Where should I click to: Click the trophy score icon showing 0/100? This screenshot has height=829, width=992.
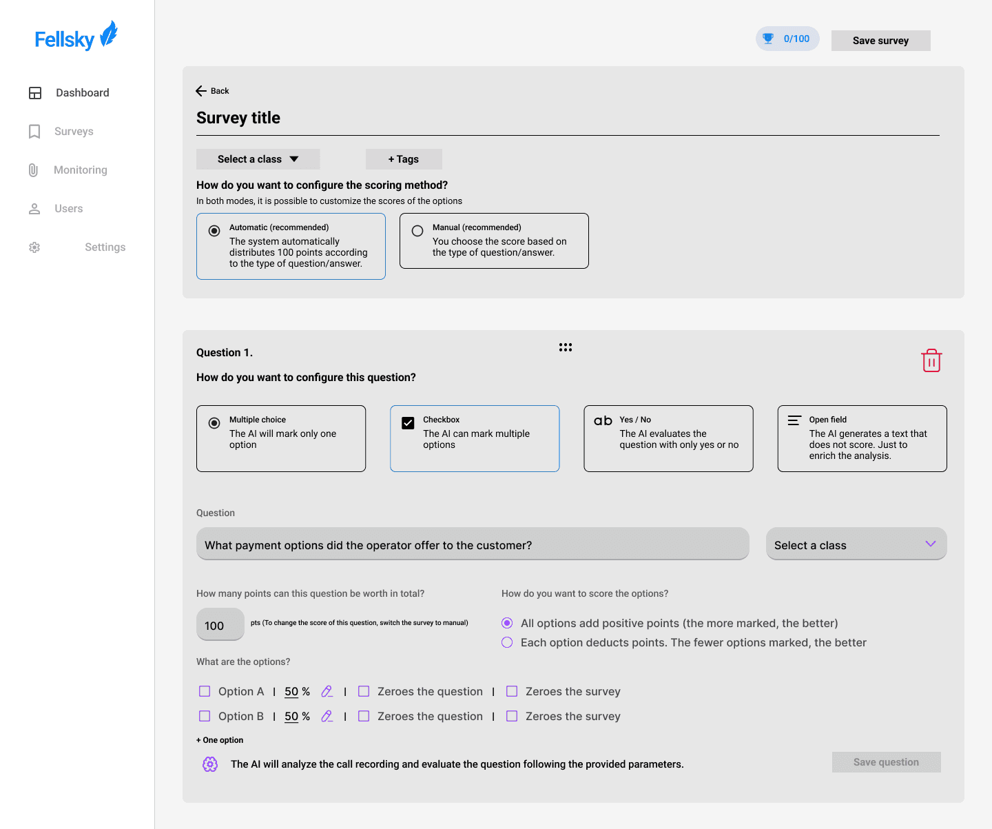tap(768, 39)
